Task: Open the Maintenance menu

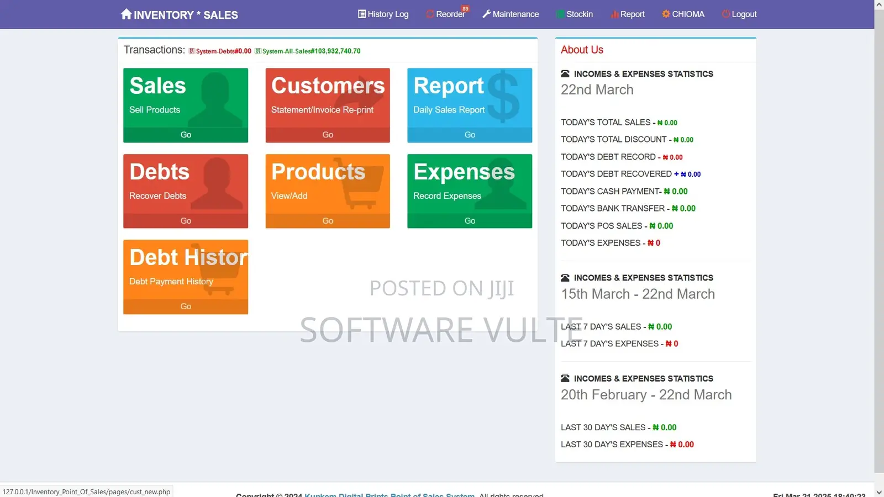Action: click(x=511, y=14)
